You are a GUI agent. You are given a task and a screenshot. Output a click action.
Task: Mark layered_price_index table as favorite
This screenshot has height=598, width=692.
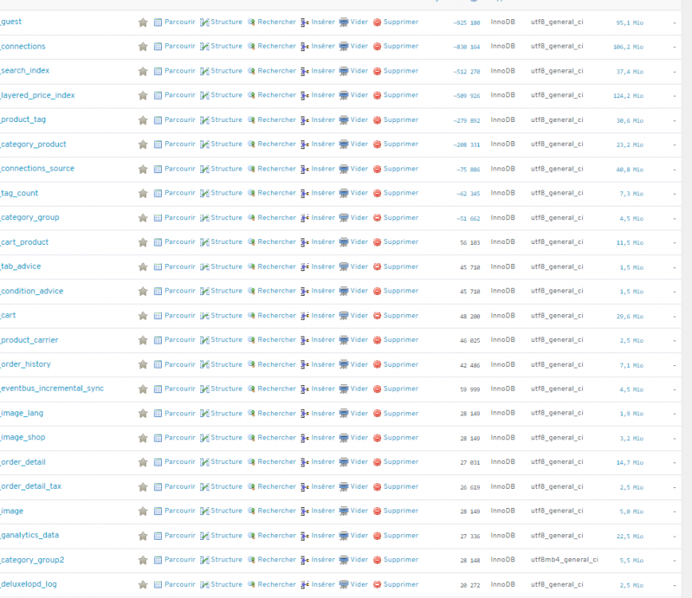tap(143, 96)
